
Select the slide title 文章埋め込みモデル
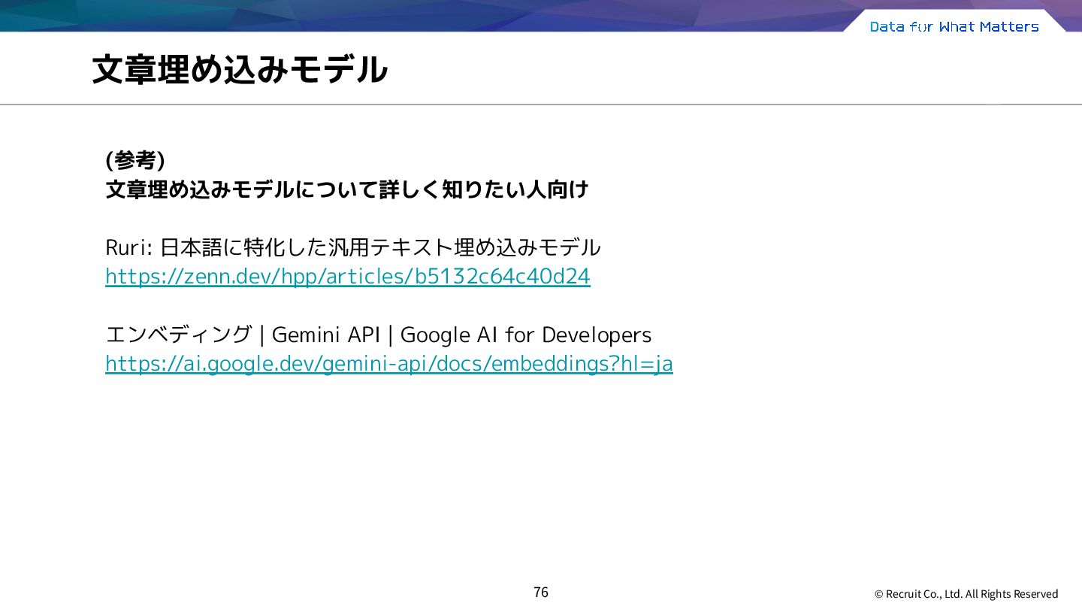click(x=240, y=69)
